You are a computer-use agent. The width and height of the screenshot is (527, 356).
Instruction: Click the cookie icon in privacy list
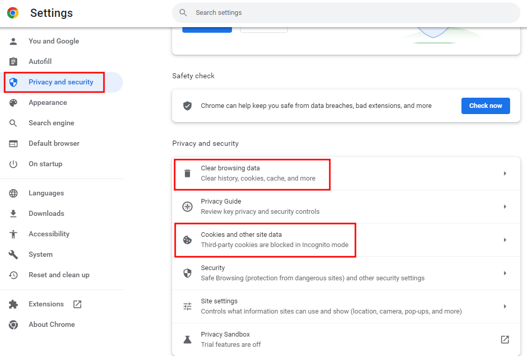pos(187,240)
